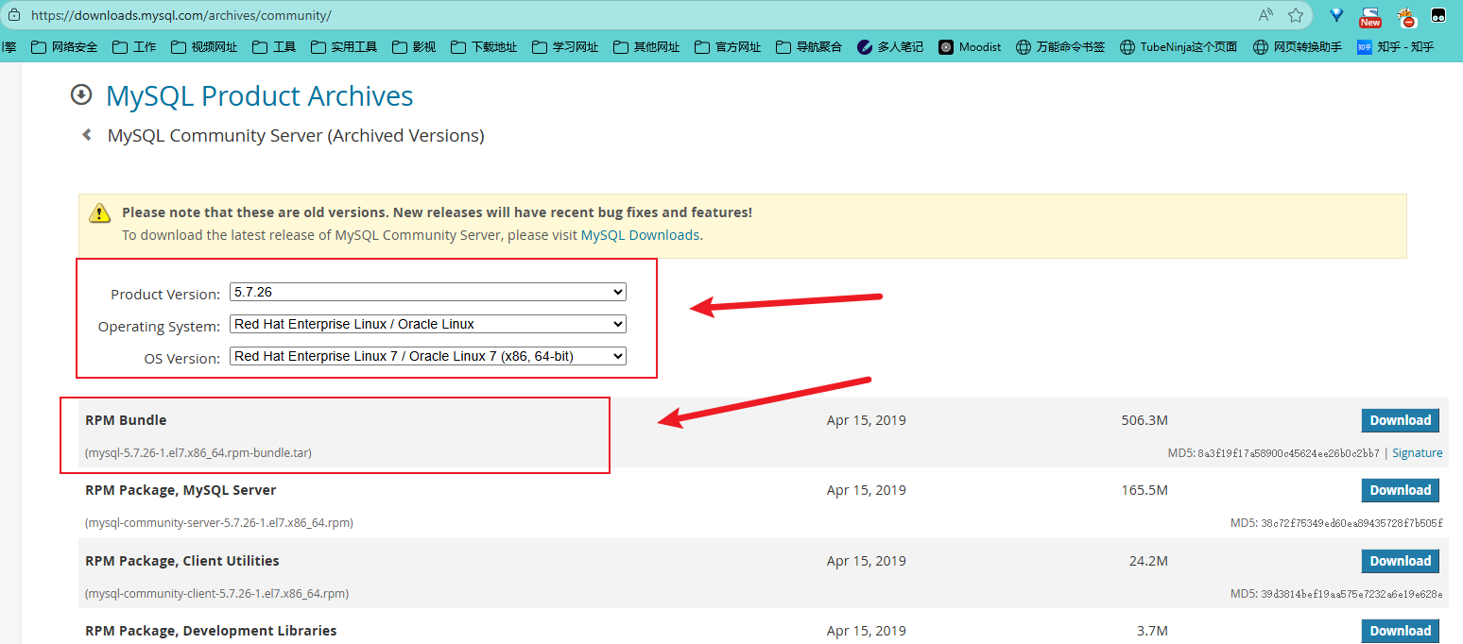Screen dimensions: 1463x644
Task: Click the 3.7M size value
Action: [x=1152, y=631]
